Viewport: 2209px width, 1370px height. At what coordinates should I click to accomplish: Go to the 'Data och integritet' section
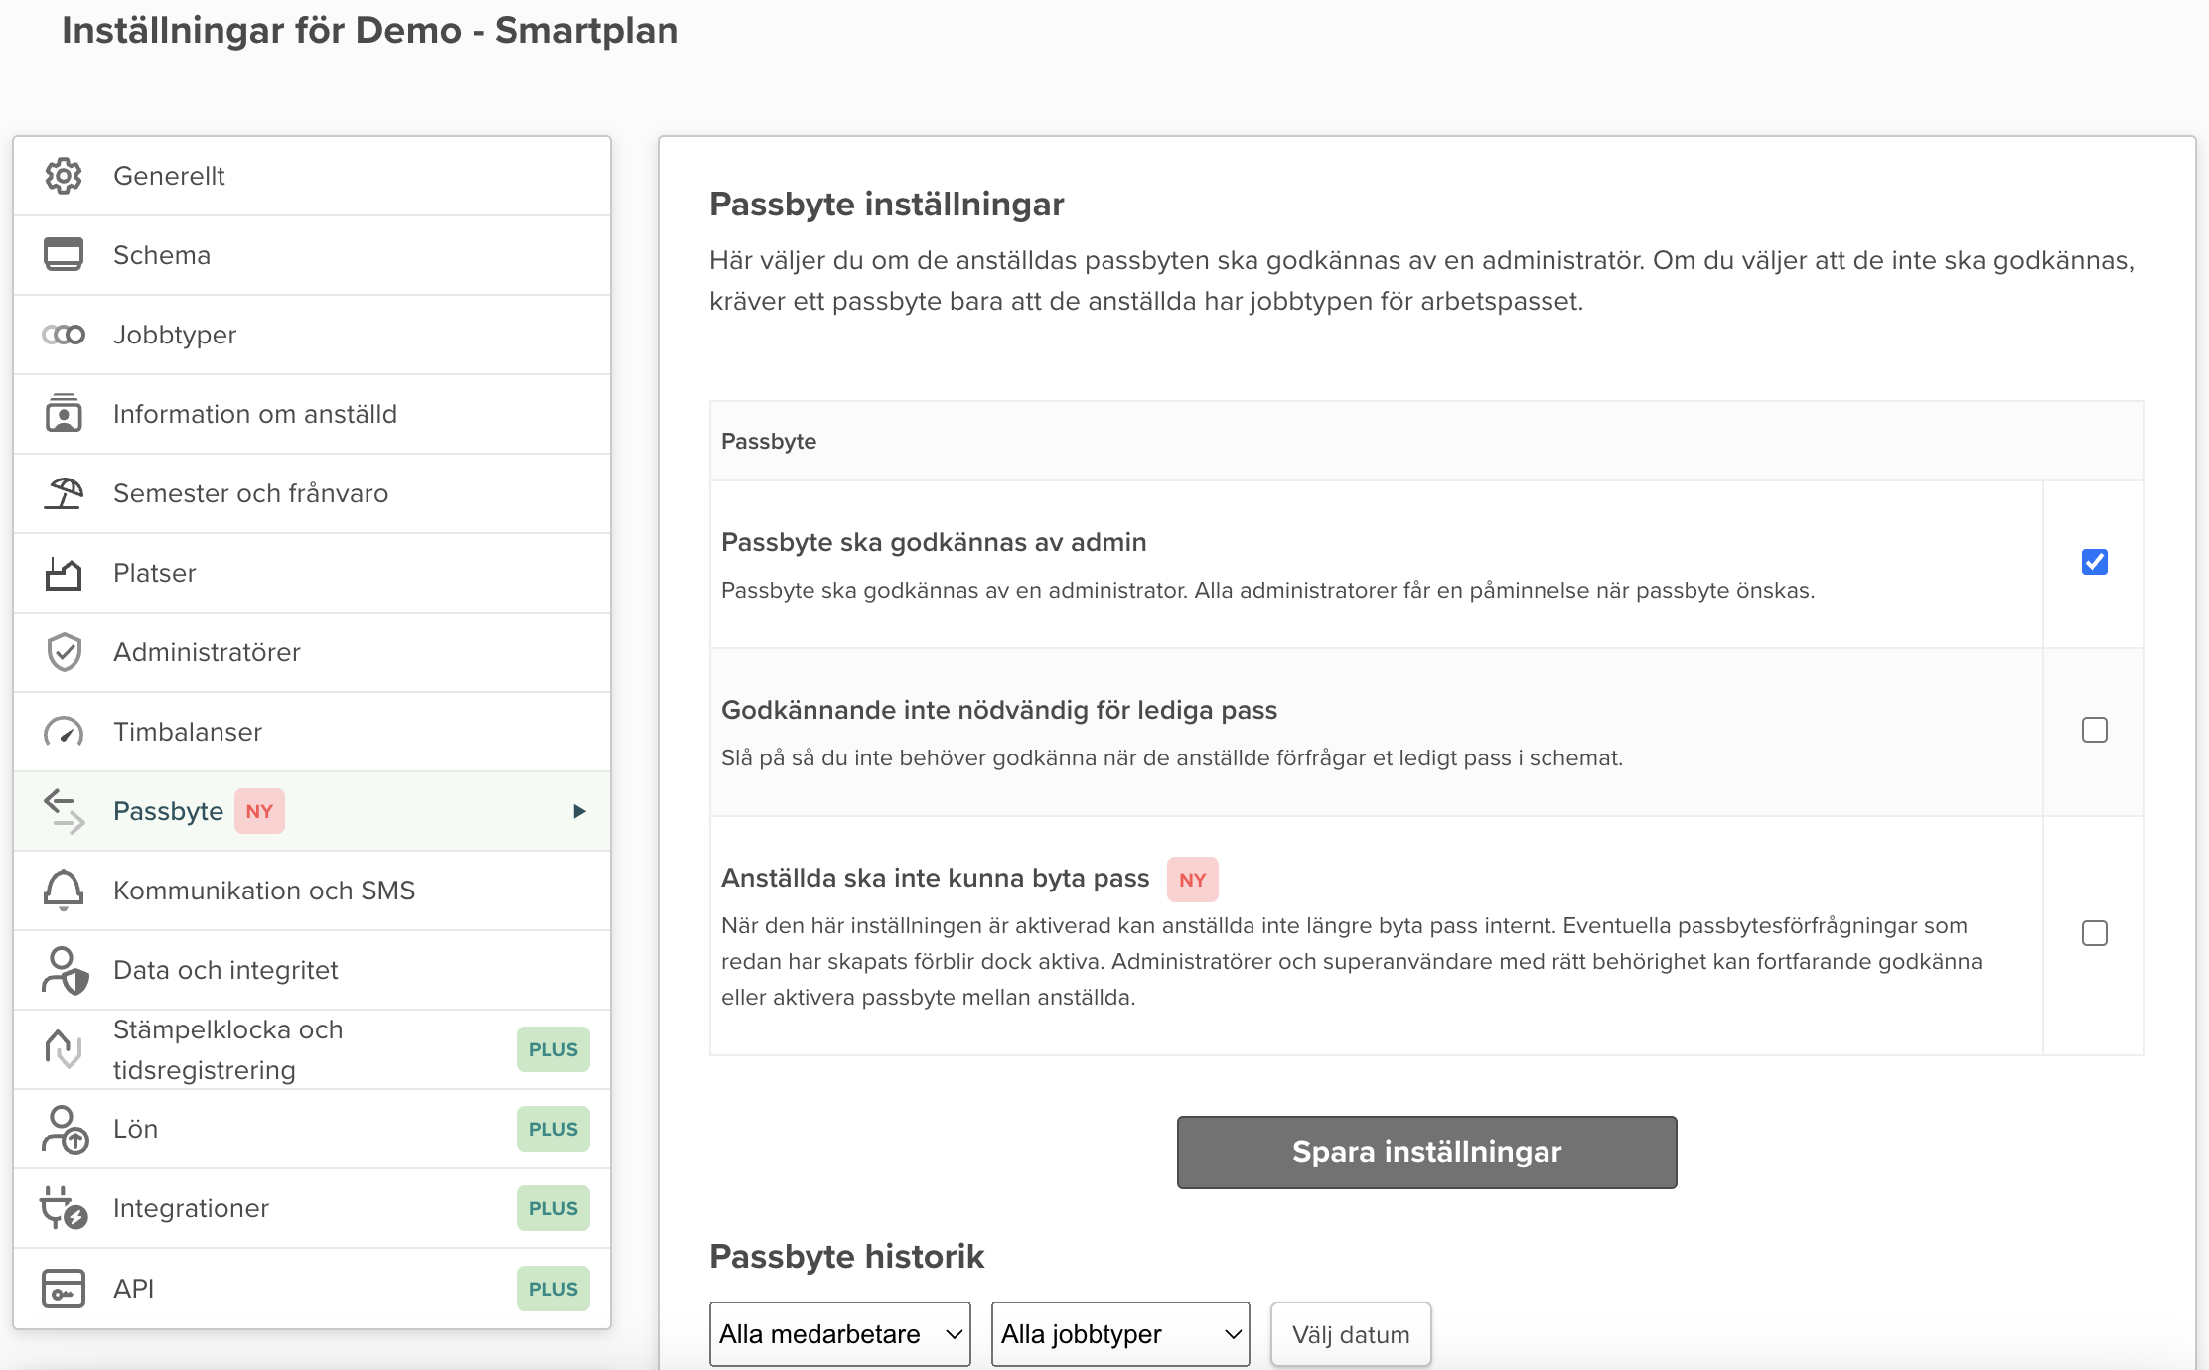tap(225, 970)
